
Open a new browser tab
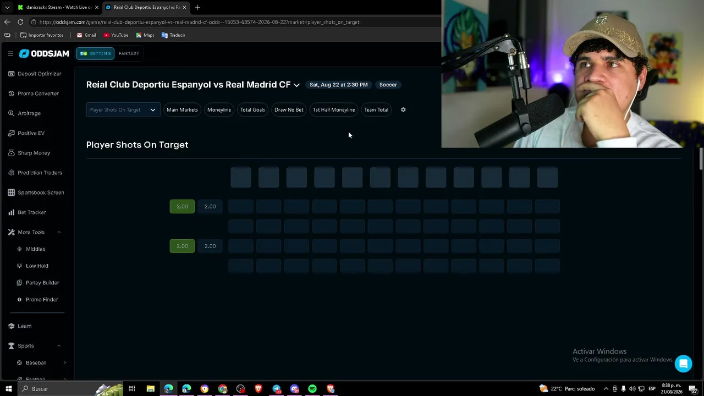click(197, 7)
